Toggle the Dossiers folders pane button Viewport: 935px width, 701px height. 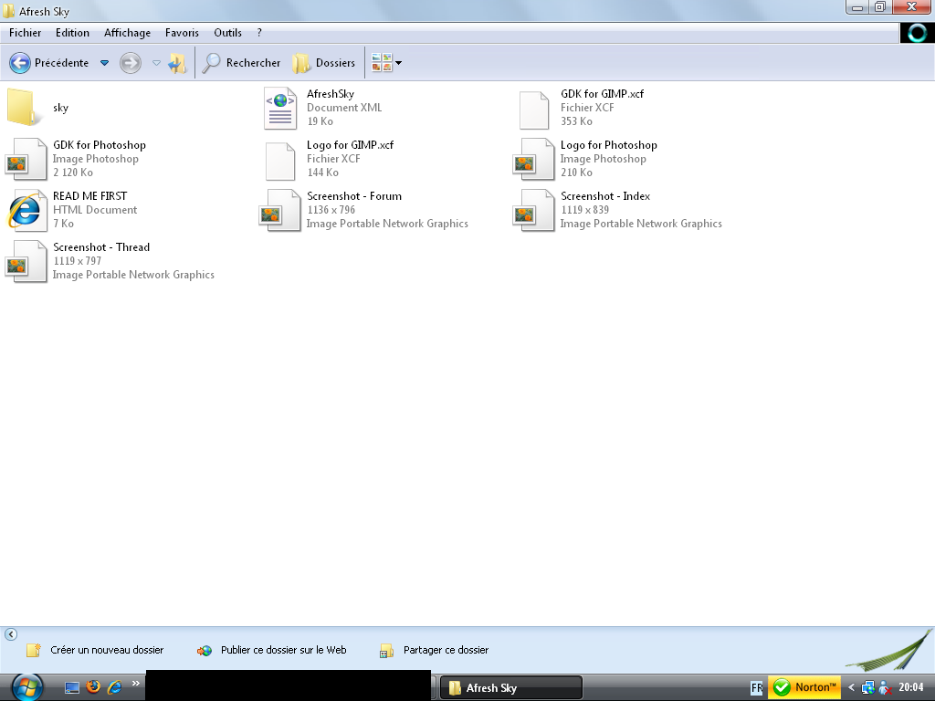point(324,63)
